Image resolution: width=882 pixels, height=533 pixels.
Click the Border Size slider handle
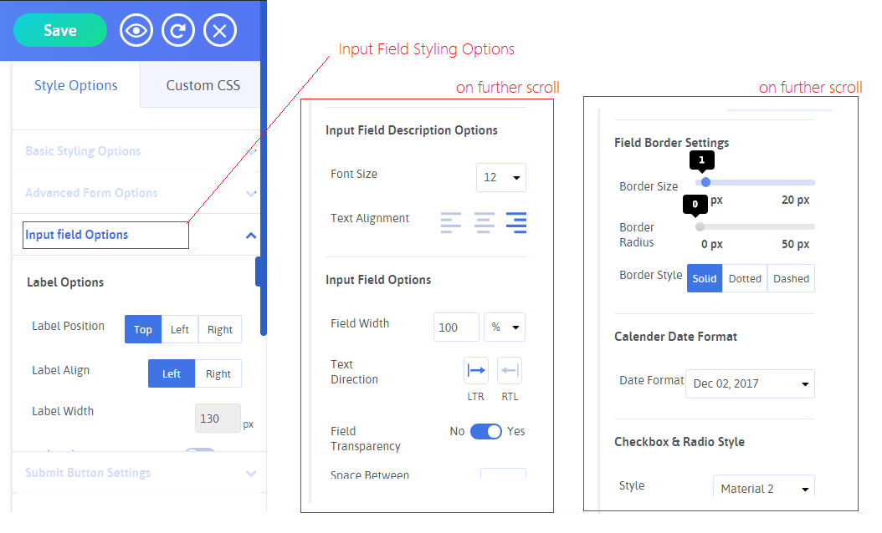[x=705, y=182]
